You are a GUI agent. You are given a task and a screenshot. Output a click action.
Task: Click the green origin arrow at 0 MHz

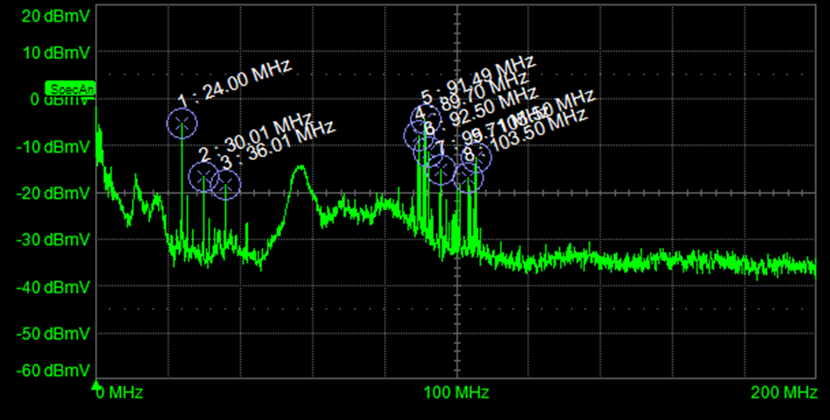coord(96,384)
